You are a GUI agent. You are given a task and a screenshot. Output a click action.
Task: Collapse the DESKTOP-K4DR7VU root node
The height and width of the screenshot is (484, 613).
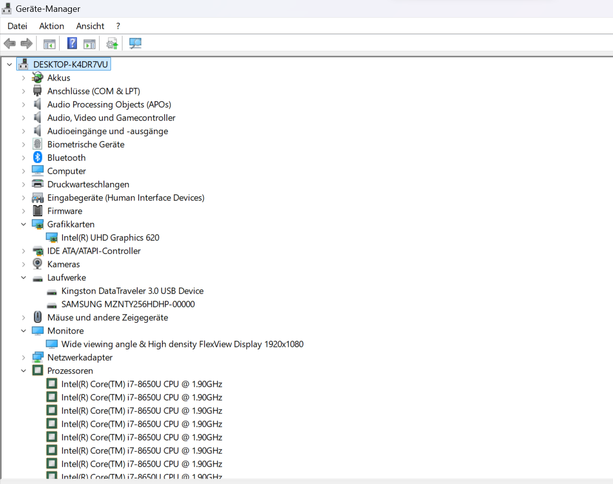[9, 65]
